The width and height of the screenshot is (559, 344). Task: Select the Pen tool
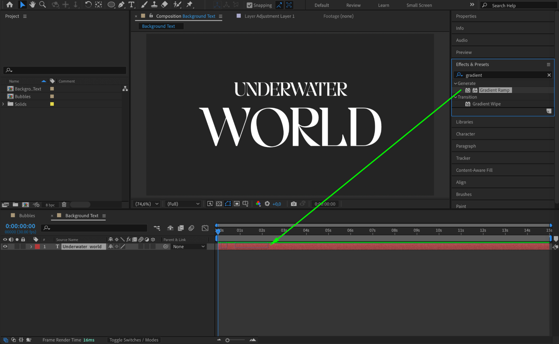click(x=121, y=4)
